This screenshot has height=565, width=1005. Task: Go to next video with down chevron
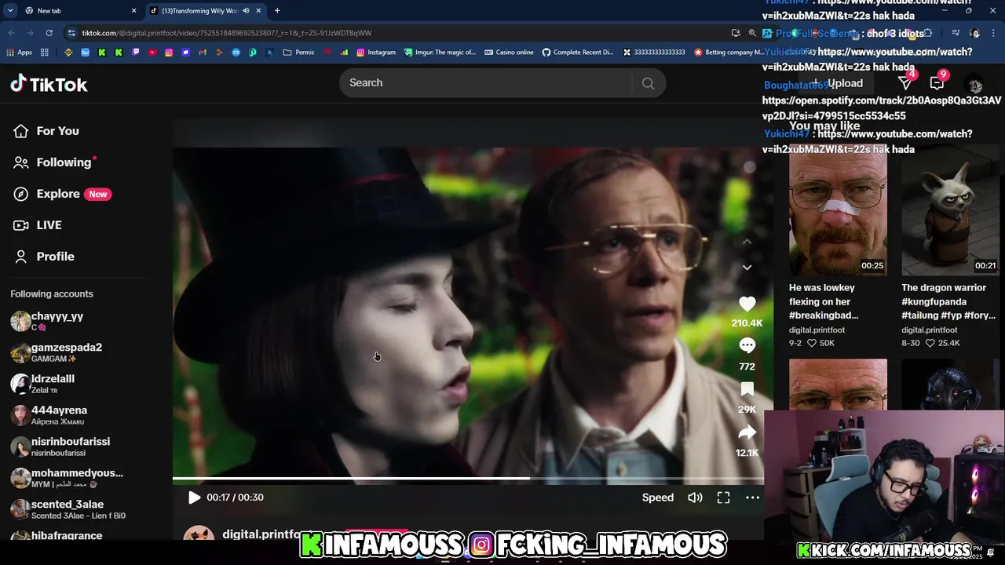pos(747,268)
